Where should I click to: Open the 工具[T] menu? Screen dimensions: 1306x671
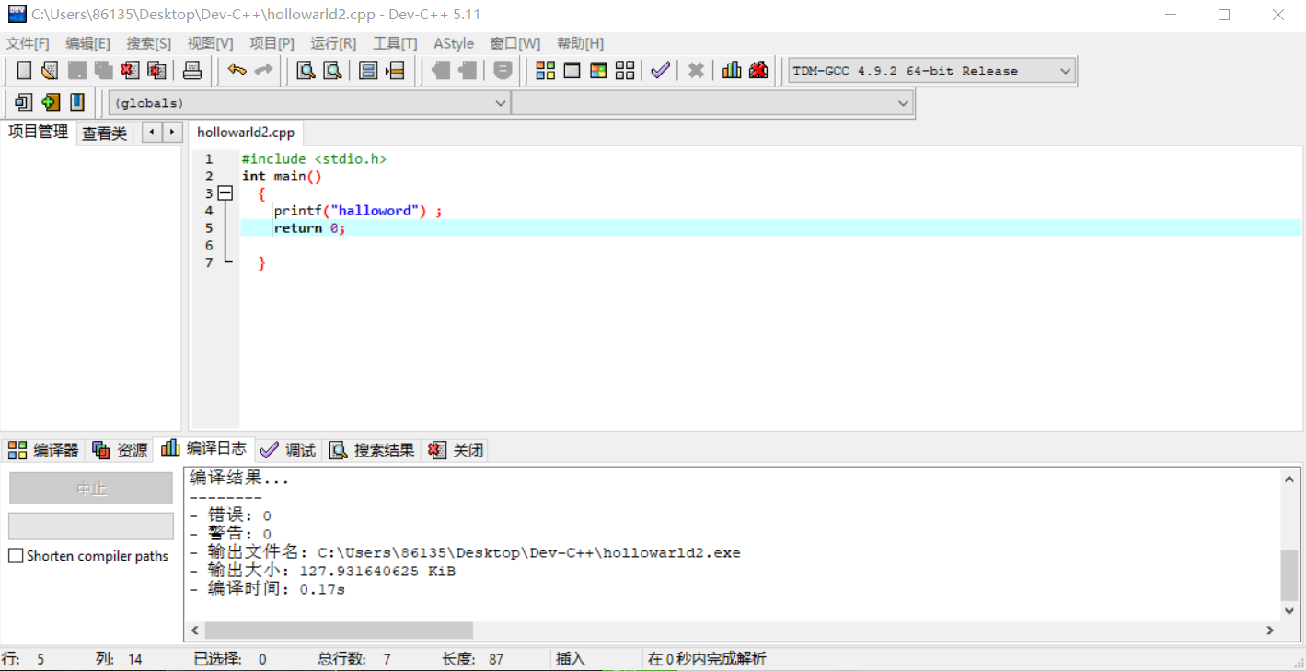click(395, 43)
